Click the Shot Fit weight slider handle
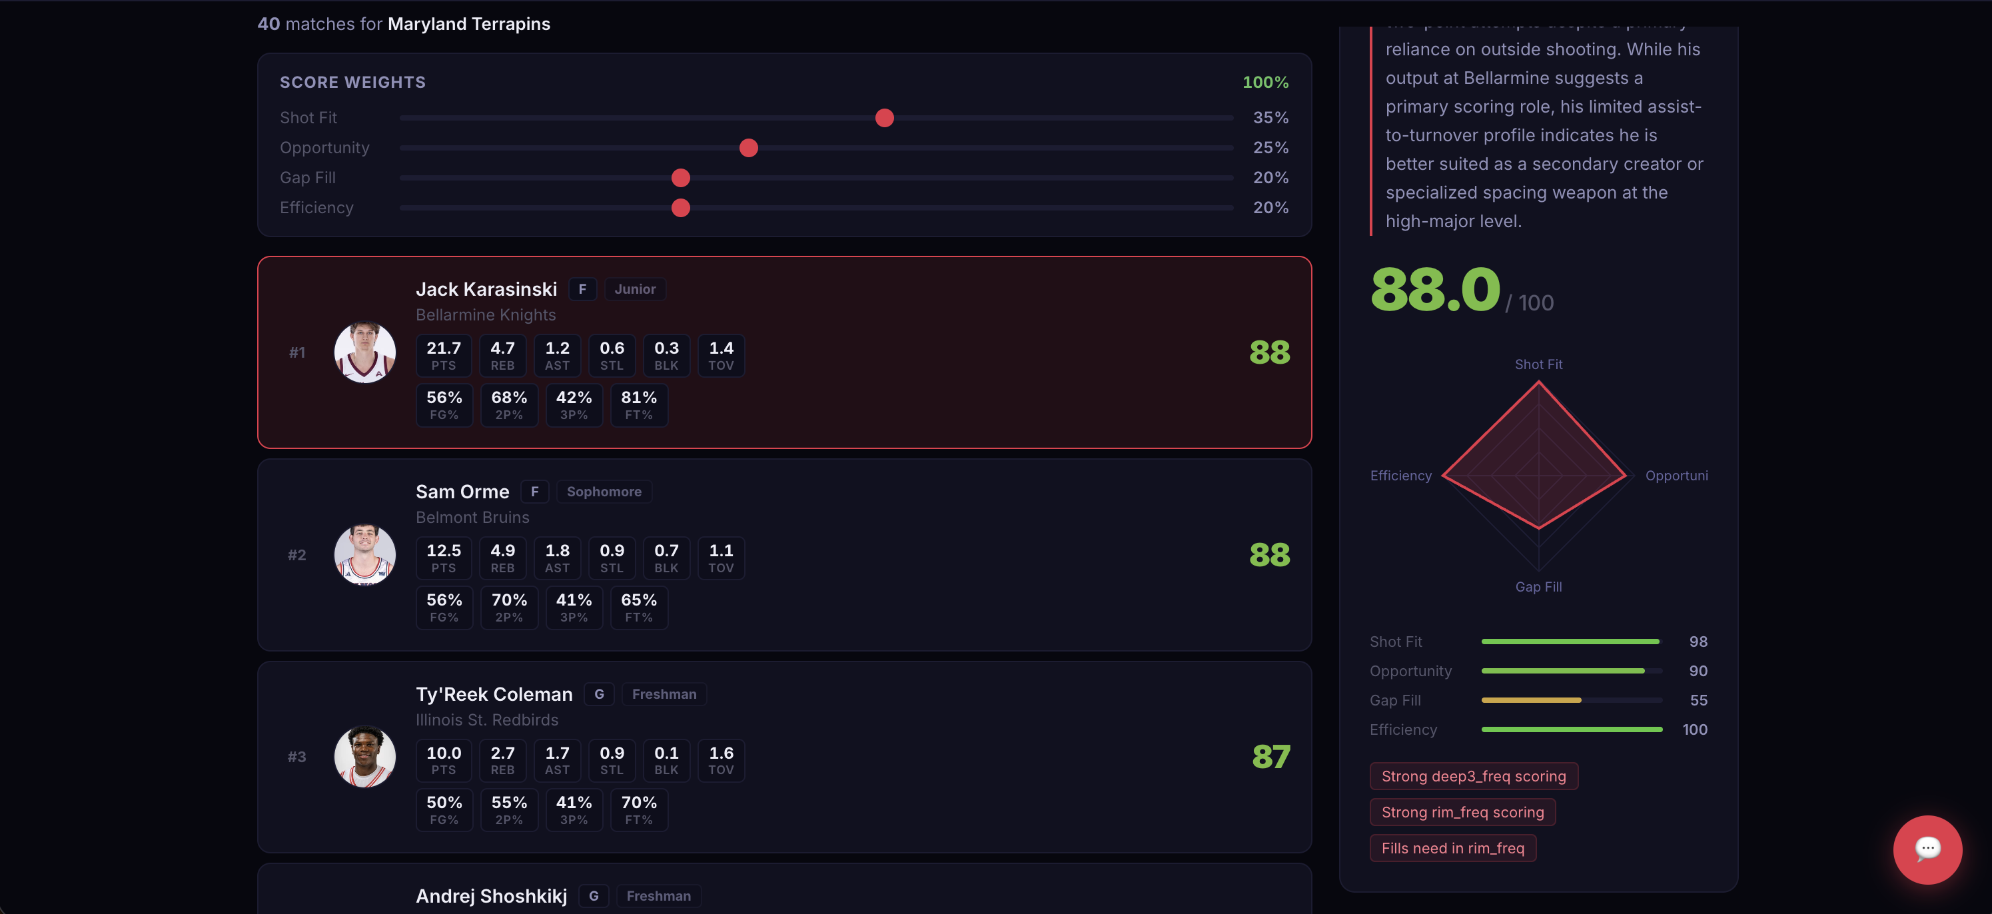 [x=884, y=117]
